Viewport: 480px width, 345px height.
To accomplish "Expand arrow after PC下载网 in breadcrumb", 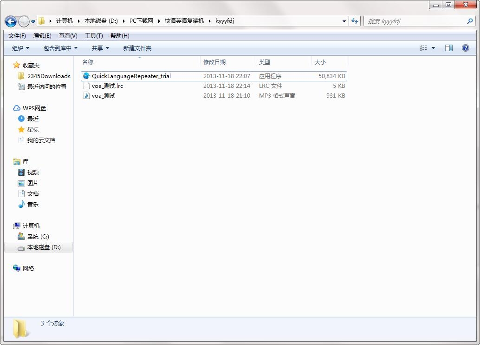I will coord(159,21).
